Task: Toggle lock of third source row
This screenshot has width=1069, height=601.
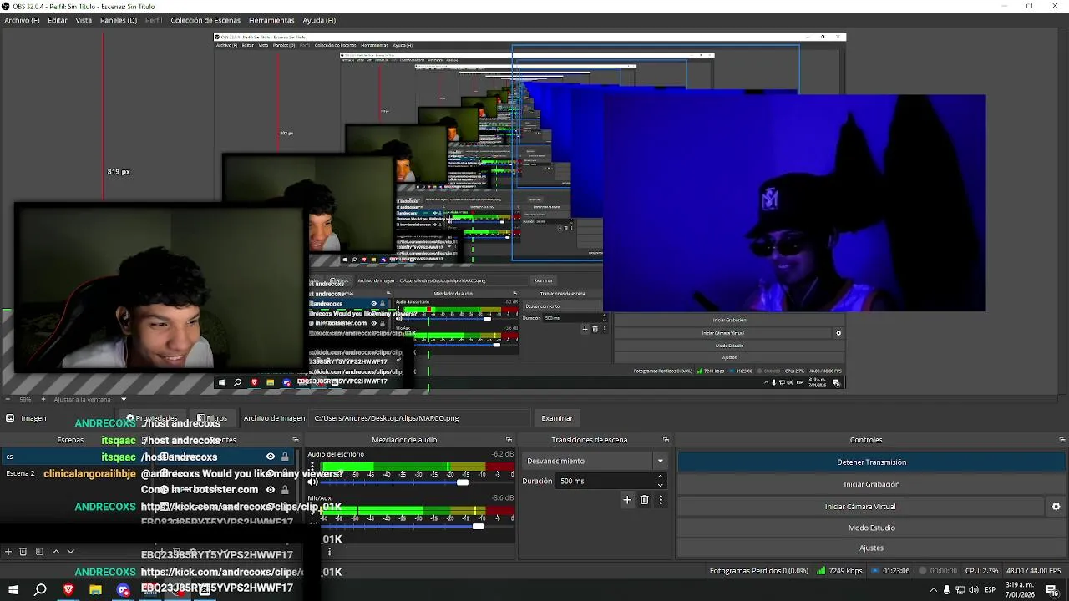Action: [x=285, y=490]
